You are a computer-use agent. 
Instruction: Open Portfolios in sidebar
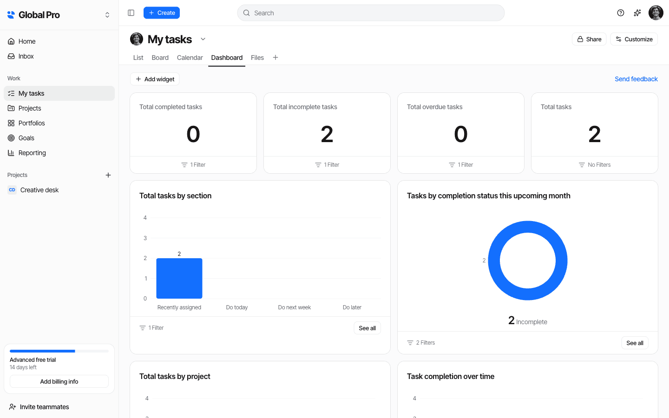coord(59,123)
